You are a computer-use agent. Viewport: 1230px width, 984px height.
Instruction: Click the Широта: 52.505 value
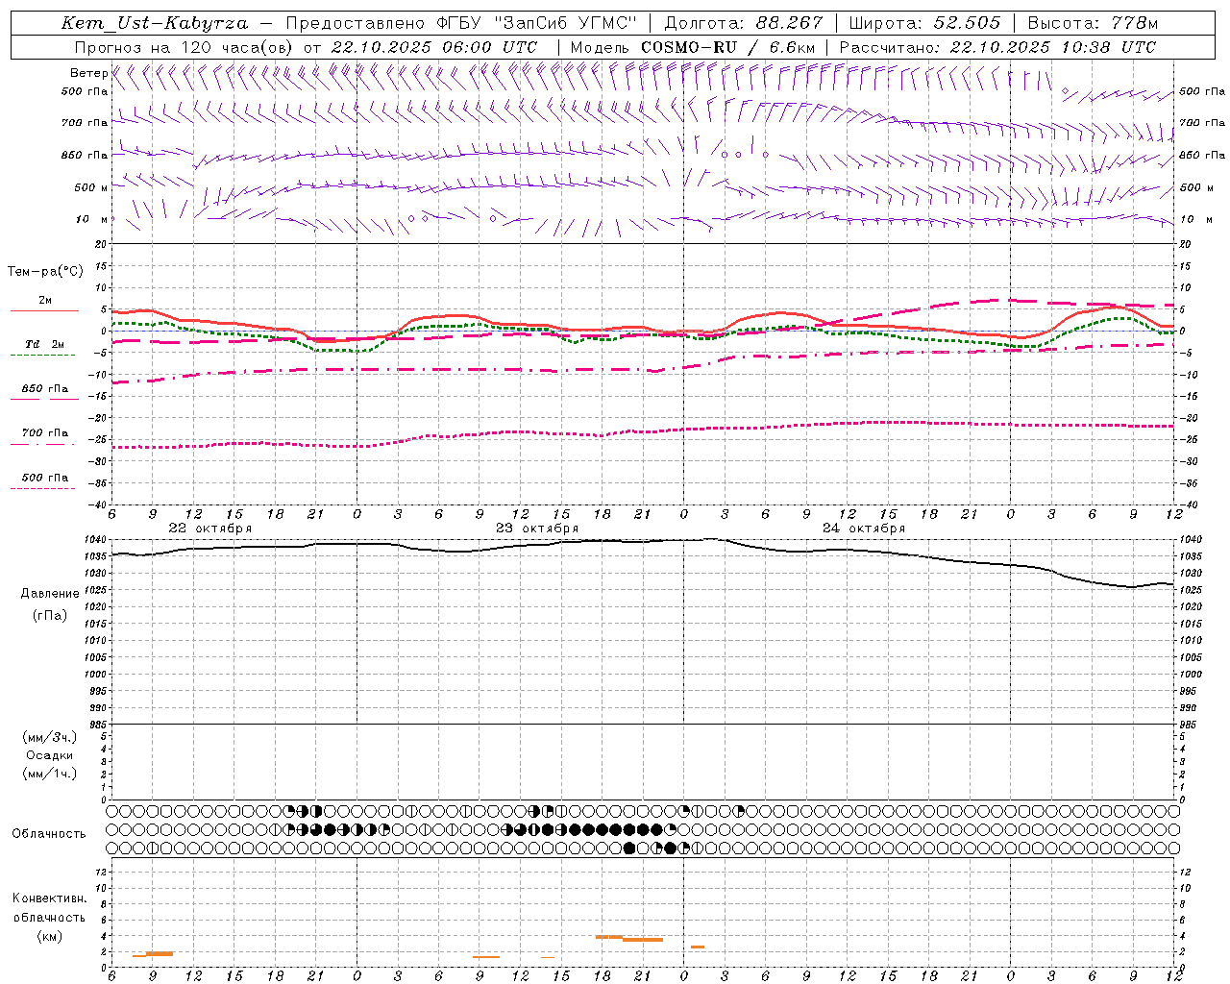[924, 23]
